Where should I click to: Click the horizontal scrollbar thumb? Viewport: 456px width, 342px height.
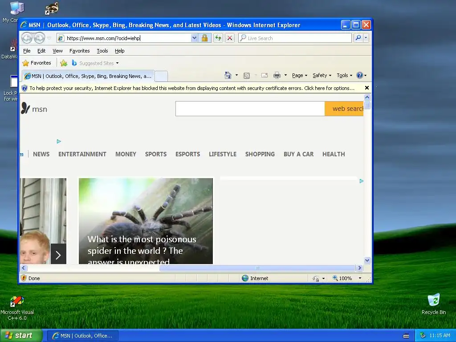click(x=257, y=268)
